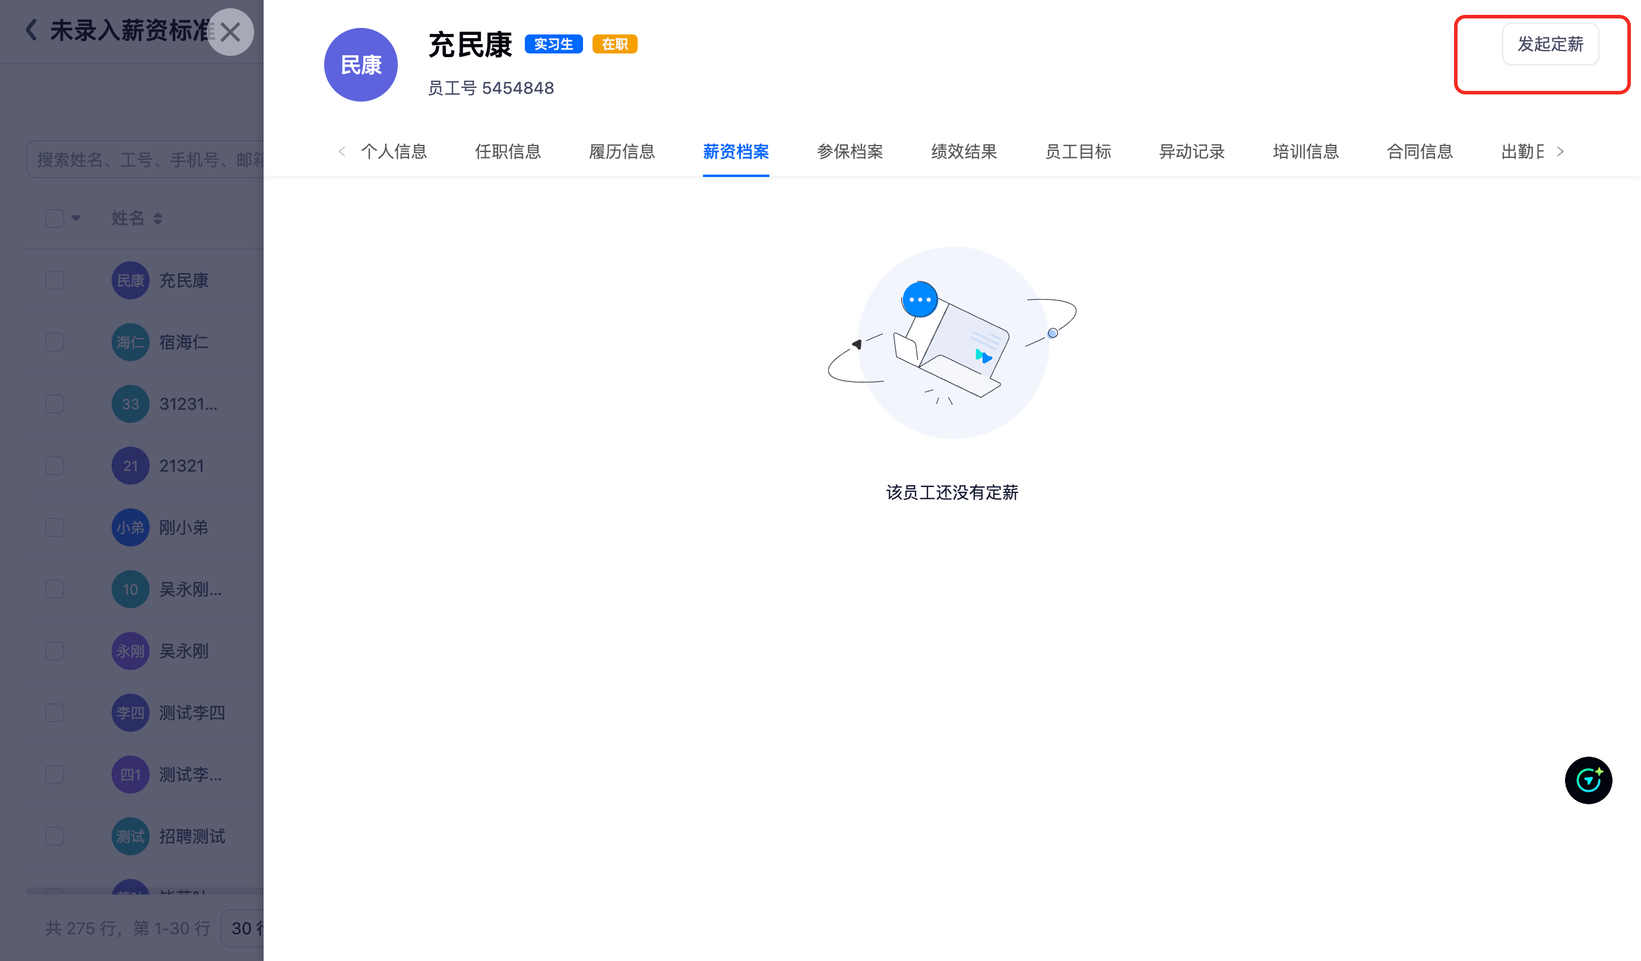Expand the select-all dropdown caret

[x=76, y=218]
